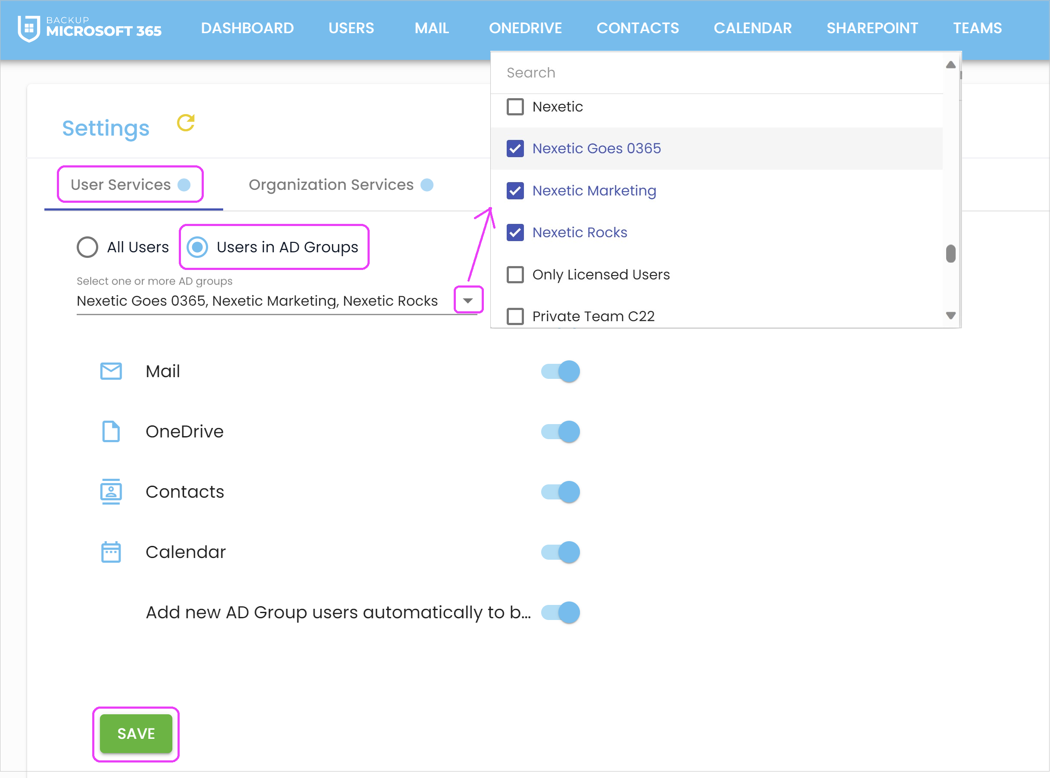This screenshot has width=1050, height=778.
Task: Switch to the Organization Services tab
Action: 341,185
